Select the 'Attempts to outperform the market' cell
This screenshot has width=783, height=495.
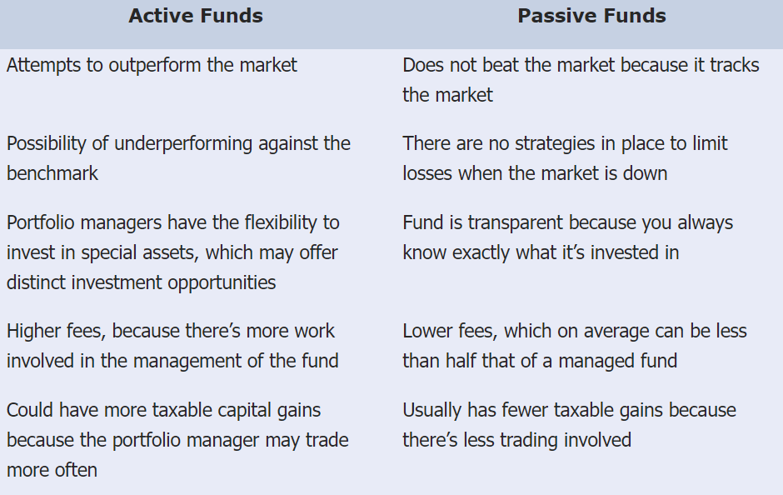(x=152, y=65)
